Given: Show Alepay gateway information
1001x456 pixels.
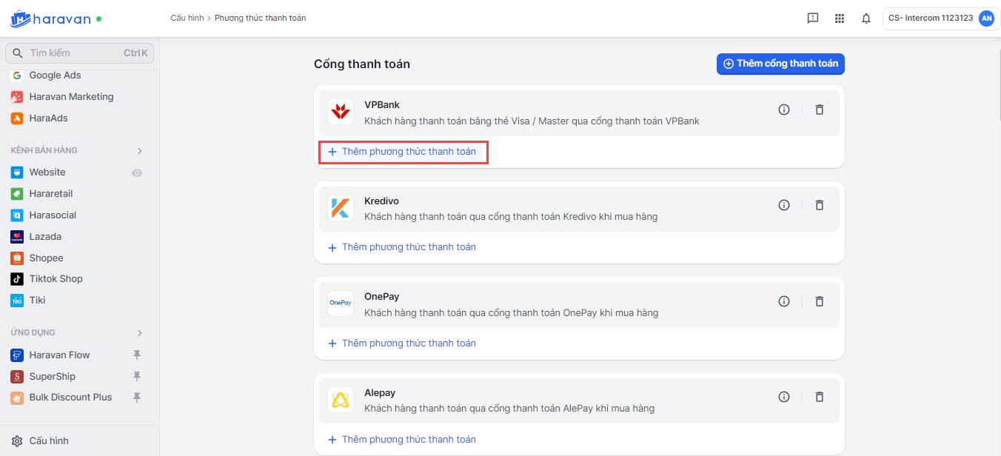Looking at the screenshot, I should [x=784, y=397].
